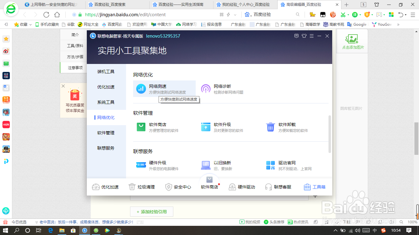The image size is (419, 235).
Task: Open the Lenovo PC Manager skin icon
Action: click(304, 36)
